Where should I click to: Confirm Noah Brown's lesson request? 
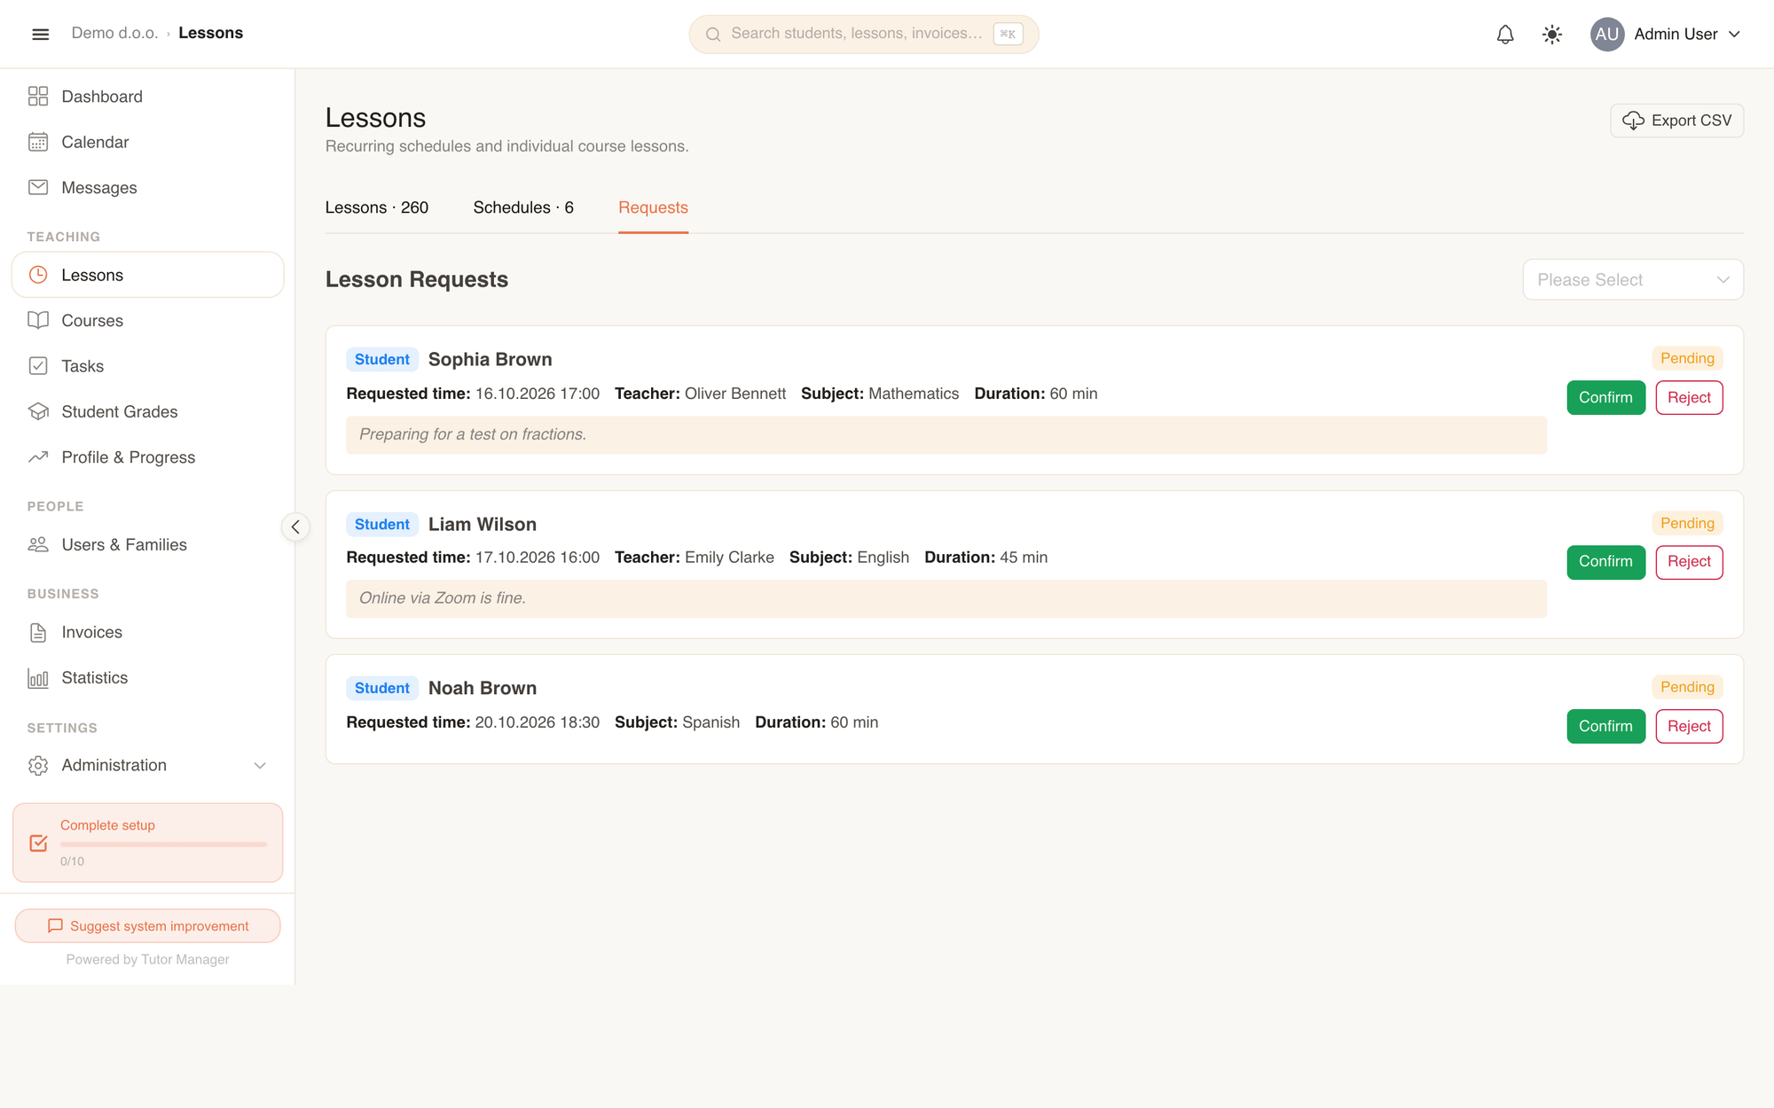[x=1605, y=726]
